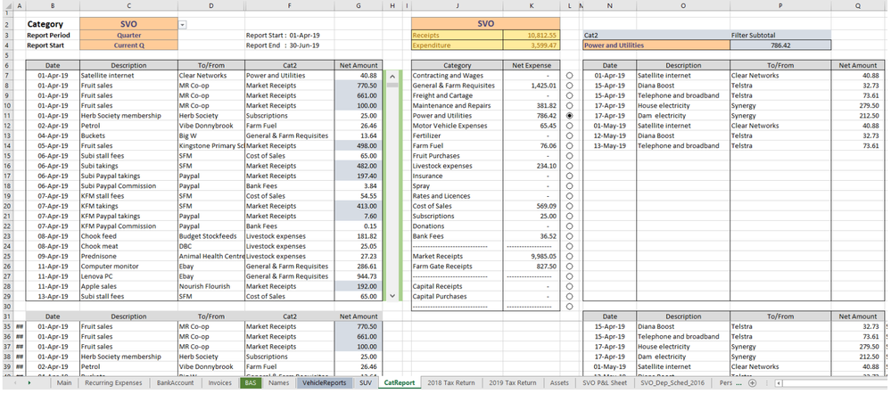Select the Farm Gate Receipts radio button

coord(569,267)
